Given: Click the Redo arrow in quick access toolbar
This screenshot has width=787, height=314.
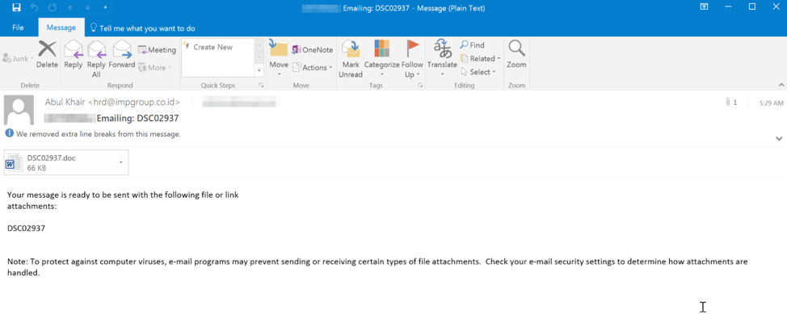Looking at the screenshot, I should (53, 7).
